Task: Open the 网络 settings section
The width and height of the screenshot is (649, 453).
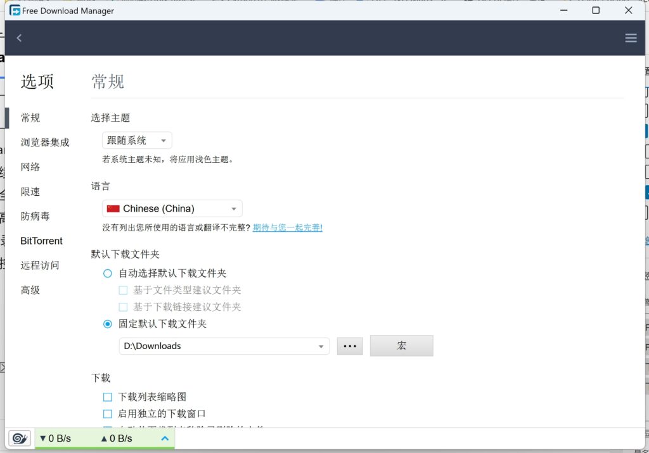Action: [x=30, y=167]
